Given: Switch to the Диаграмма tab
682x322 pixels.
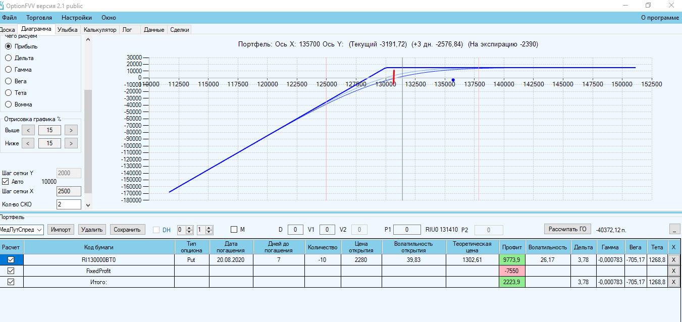Looking at the screenshot, I should point(36,29).
